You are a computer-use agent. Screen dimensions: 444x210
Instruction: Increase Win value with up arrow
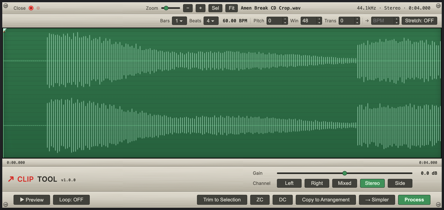319,19
